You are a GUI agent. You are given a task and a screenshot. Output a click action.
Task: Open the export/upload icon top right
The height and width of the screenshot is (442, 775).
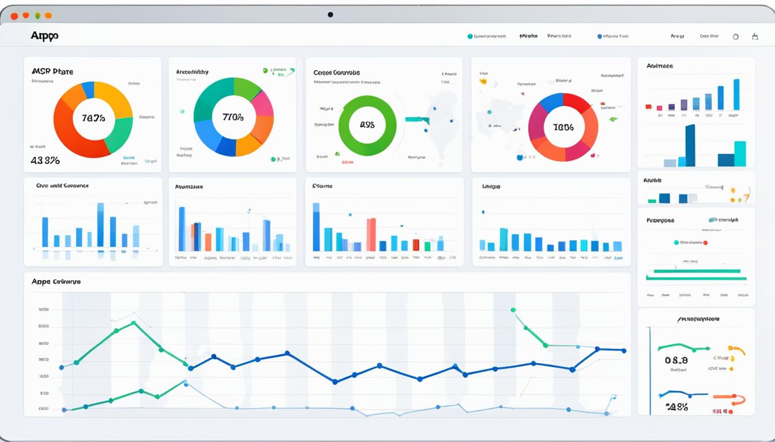pos(755,36)
